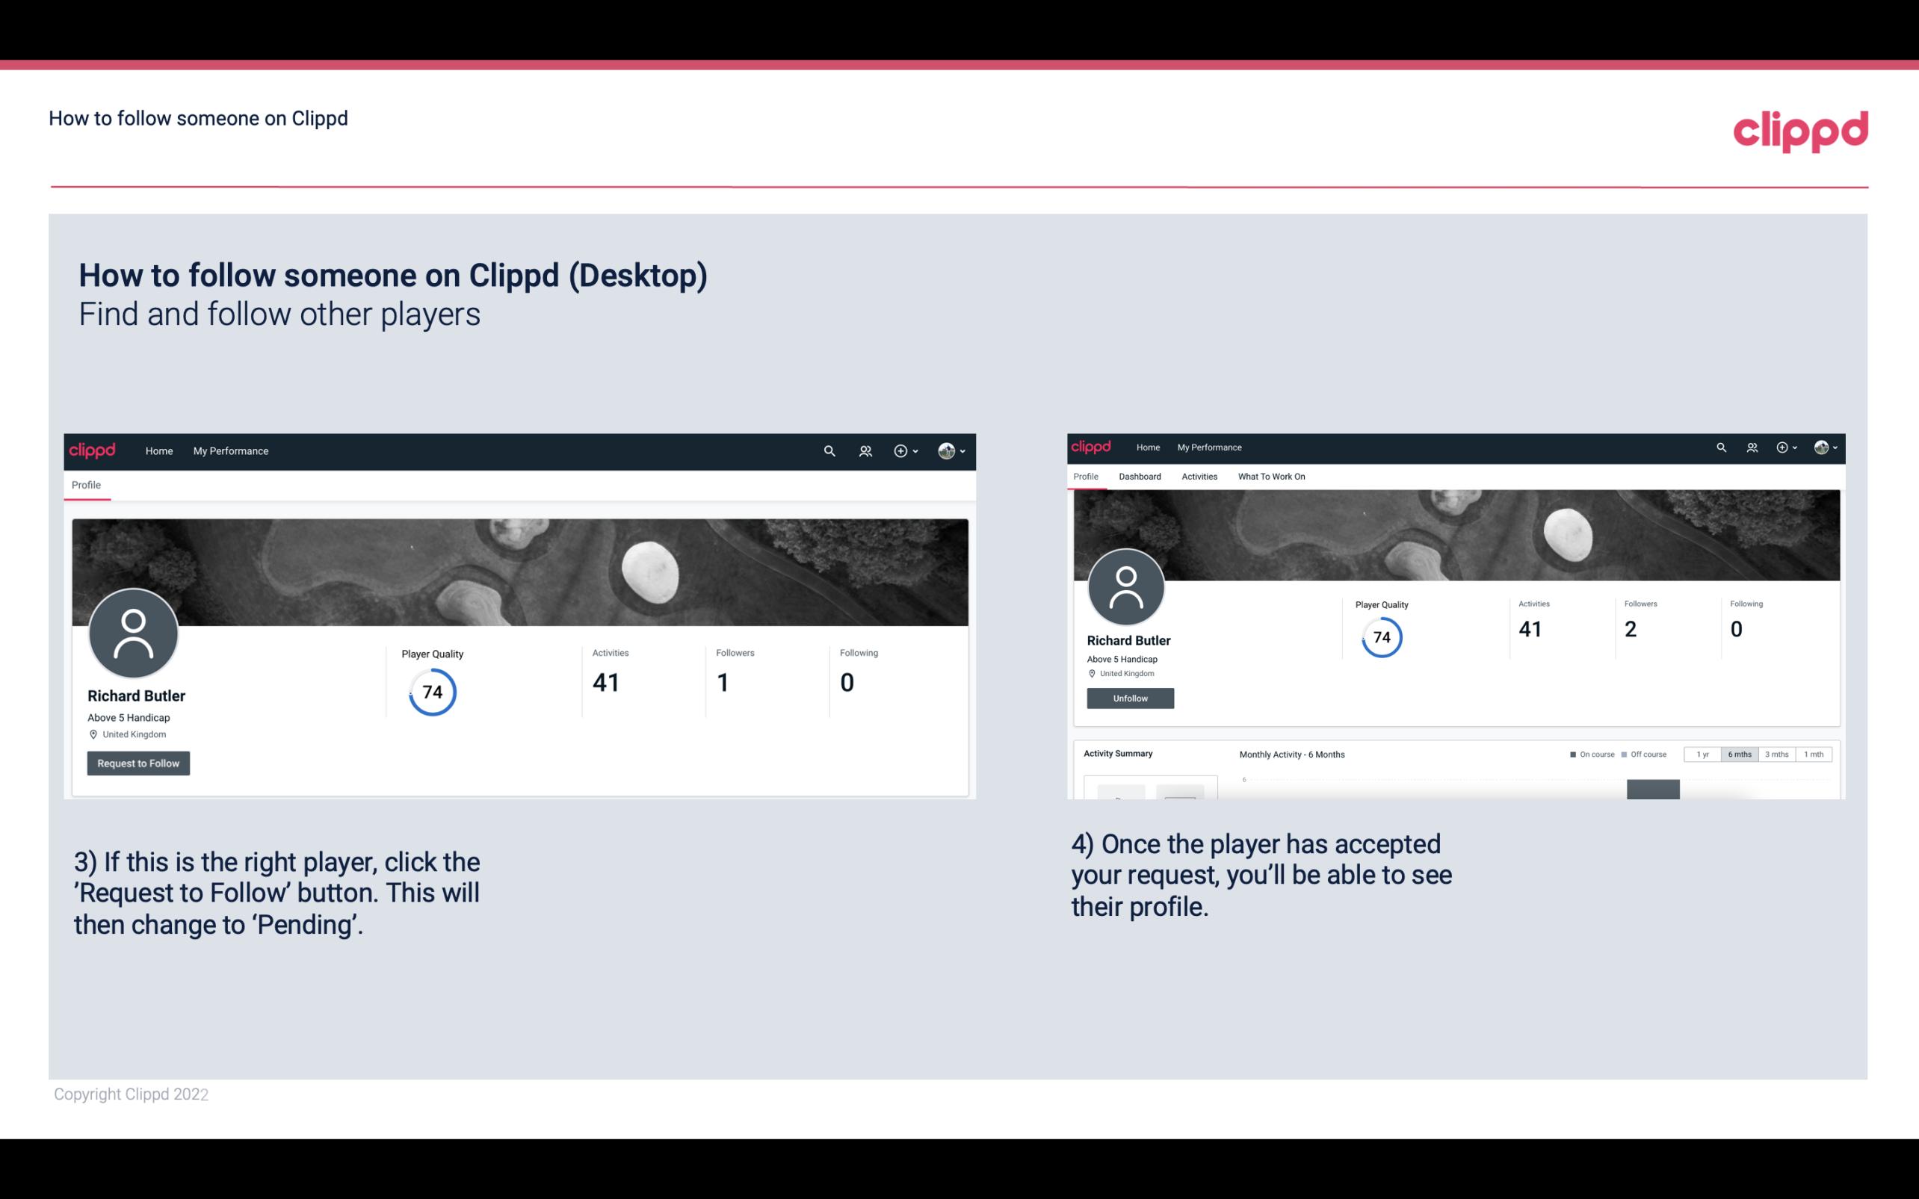Toggle 'On course' activity filter checkbox

pos(1574,753)
